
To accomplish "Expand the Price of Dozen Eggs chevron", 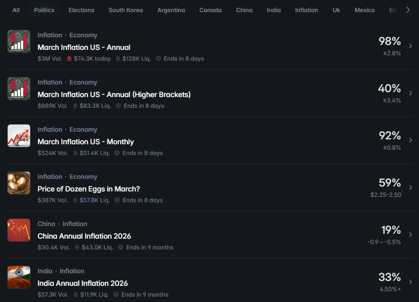I will (x=410, y=187).
